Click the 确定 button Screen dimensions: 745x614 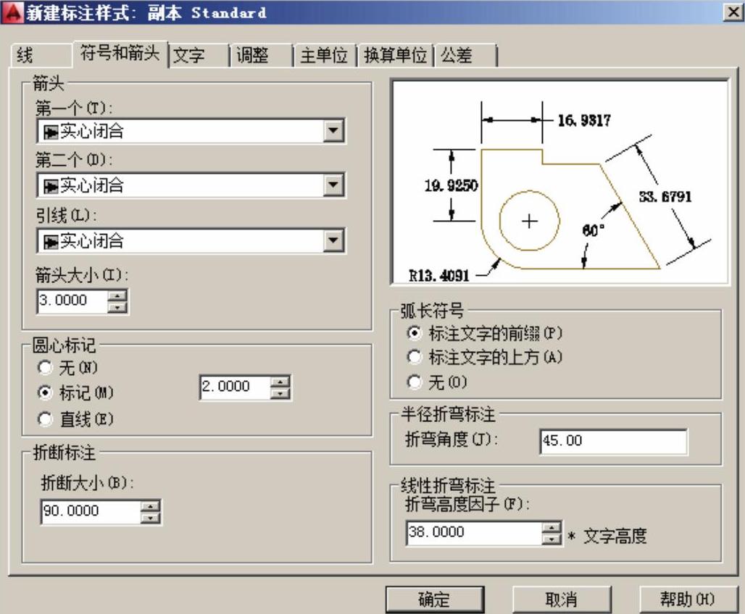(434, 600)
